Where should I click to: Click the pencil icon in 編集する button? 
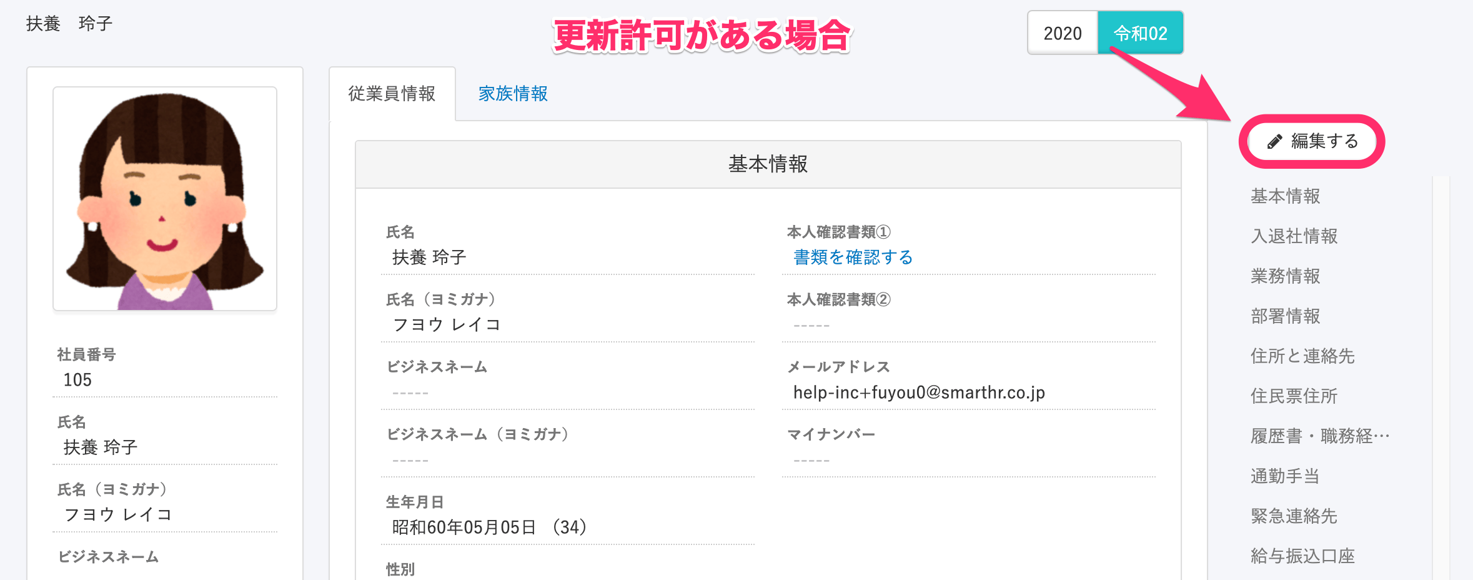(x=1274, y=142)
